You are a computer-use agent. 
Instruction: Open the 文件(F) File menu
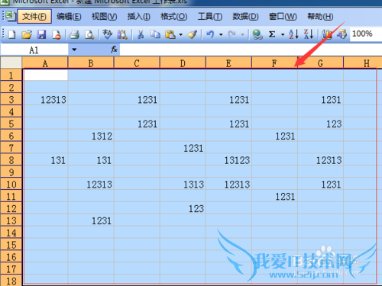tap(34, 17)
